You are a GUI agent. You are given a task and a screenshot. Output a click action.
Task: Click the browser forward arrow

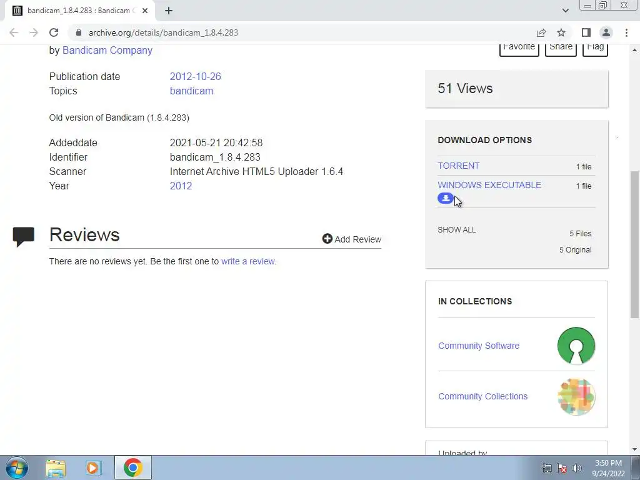click(x=34, y=32)
